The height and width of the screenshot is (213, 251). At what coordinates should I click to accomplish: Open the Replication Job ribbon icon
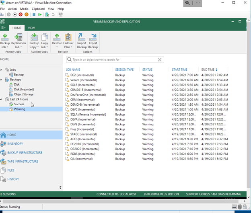click(x=19, y=37)
